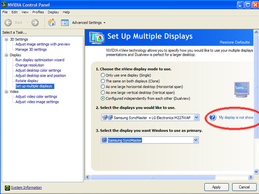Viewport: 259px width, 194px height.
Task: Click horizontal scrollbar left arrow
Action: (x=88, y=177)
